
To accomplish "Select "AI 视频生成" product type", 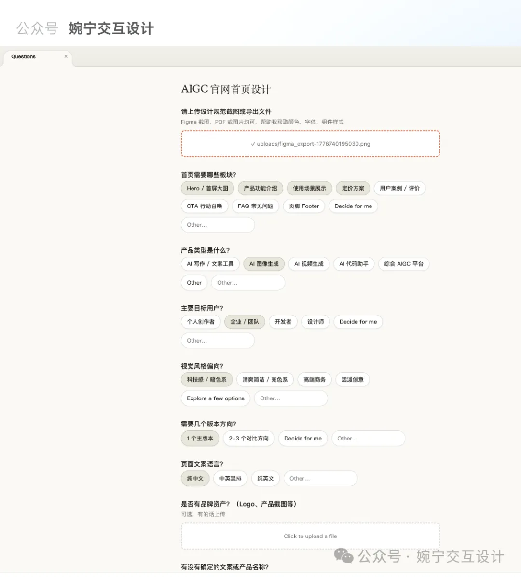I will 309,264.
